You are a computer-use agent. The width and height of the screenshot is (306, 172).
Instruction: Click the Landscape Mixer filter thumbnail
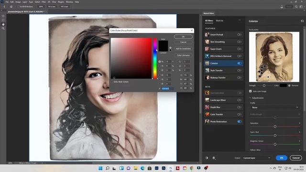pos(207,100)
